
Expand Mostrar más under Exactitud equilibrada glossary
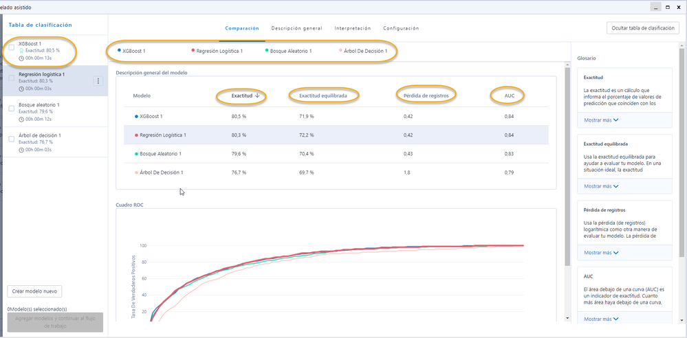pos(601,186)
